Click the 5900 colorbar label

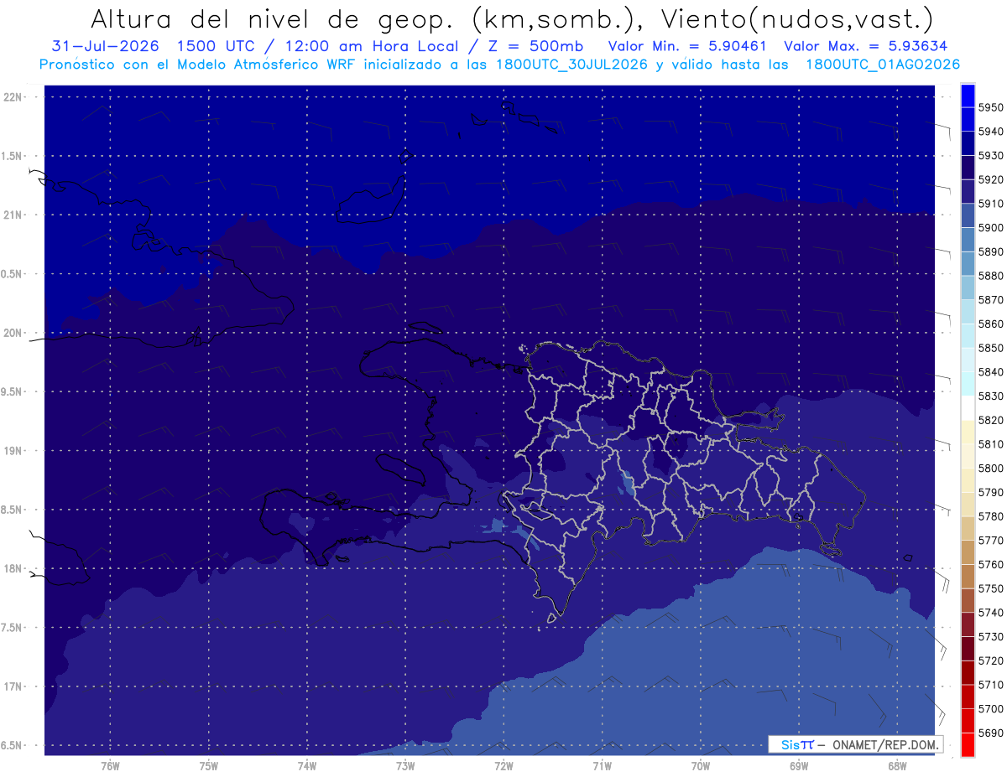click(x=991, y=228)
